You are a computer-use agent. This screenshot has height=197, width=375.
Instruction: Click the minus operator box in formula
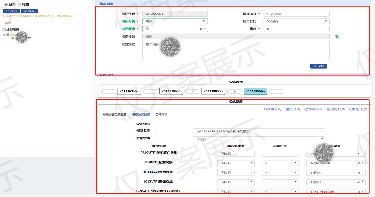(x=150, y=92)
